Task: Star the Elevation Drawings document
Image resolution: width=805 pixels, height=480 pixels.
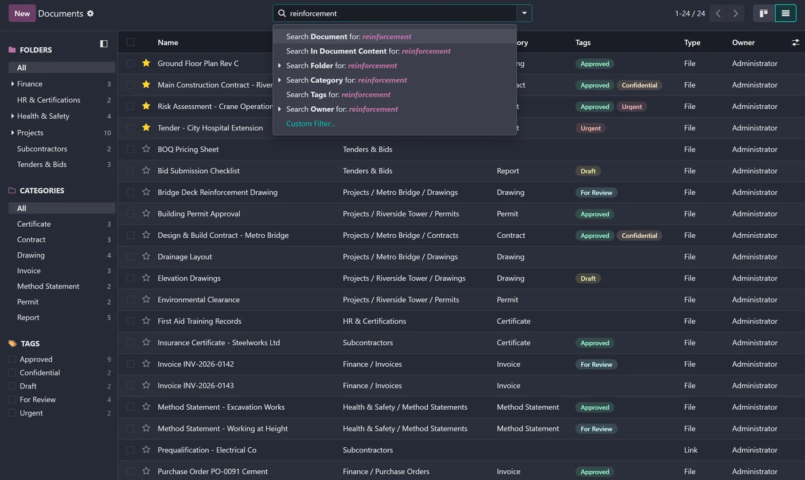Action: pos(146,278)
